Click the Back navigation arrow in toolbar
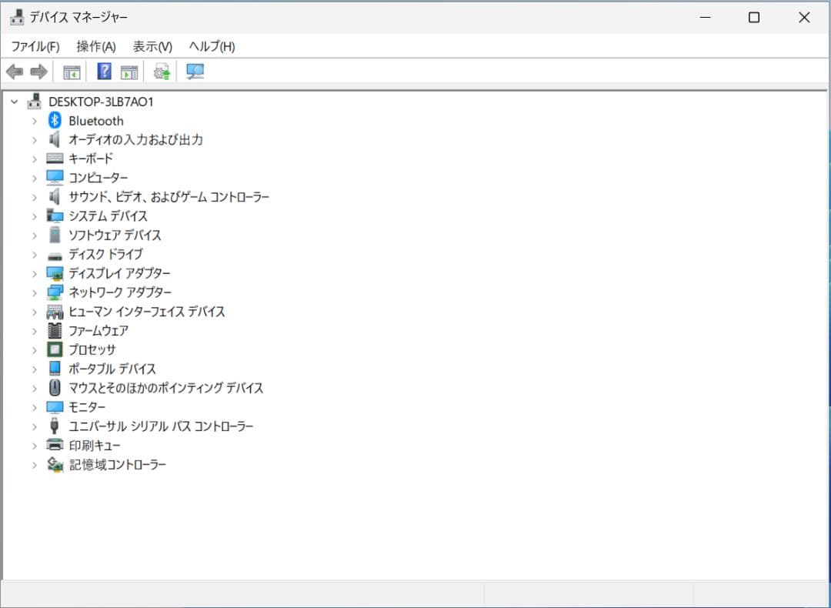831x608 pixels. point(15,71)
